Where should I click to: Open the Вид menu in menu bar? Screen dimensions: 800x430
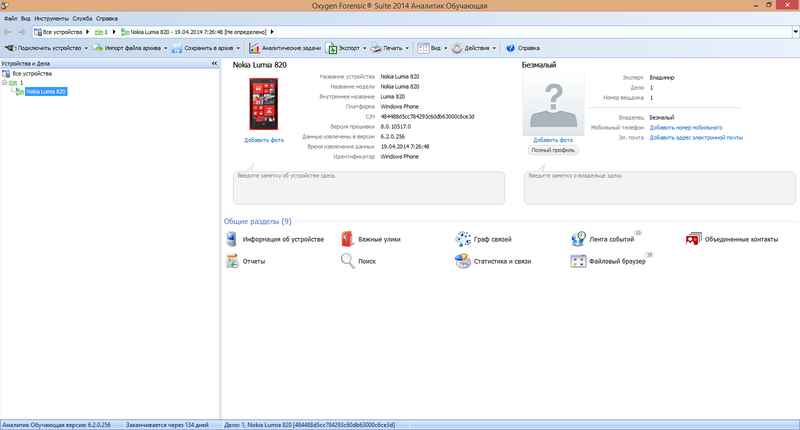(x=25, y=18)
